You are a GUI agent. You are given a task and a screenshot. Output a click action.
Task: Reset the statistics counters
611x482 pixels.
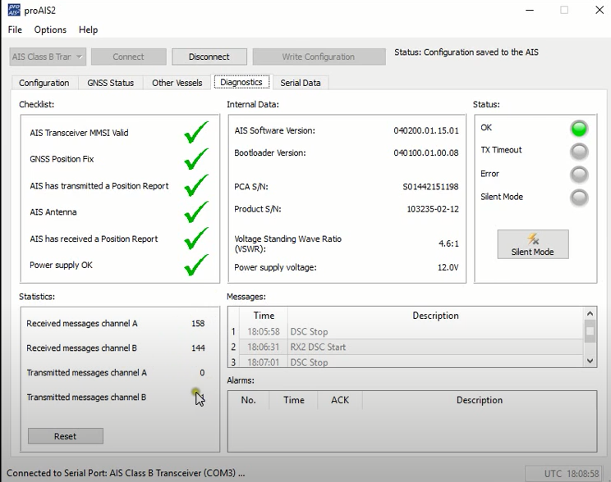click(x=66, y=436)
